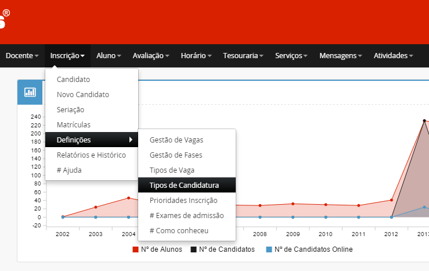This screenshot has height=271, width=429.
Task: Open Relatórios e Histórico entry
Action: 91,155
